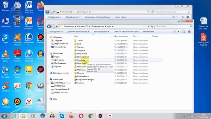Click Refresh button next to front address bar
Screen dimensions: 211x119
point(152,26)
